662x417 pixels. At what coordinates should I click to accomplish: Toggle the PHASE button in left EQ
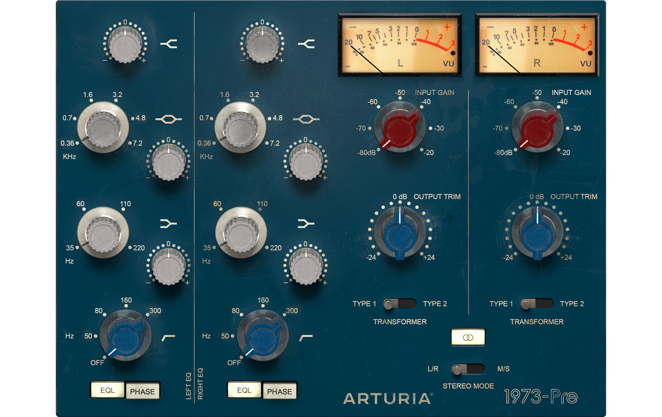142,391
